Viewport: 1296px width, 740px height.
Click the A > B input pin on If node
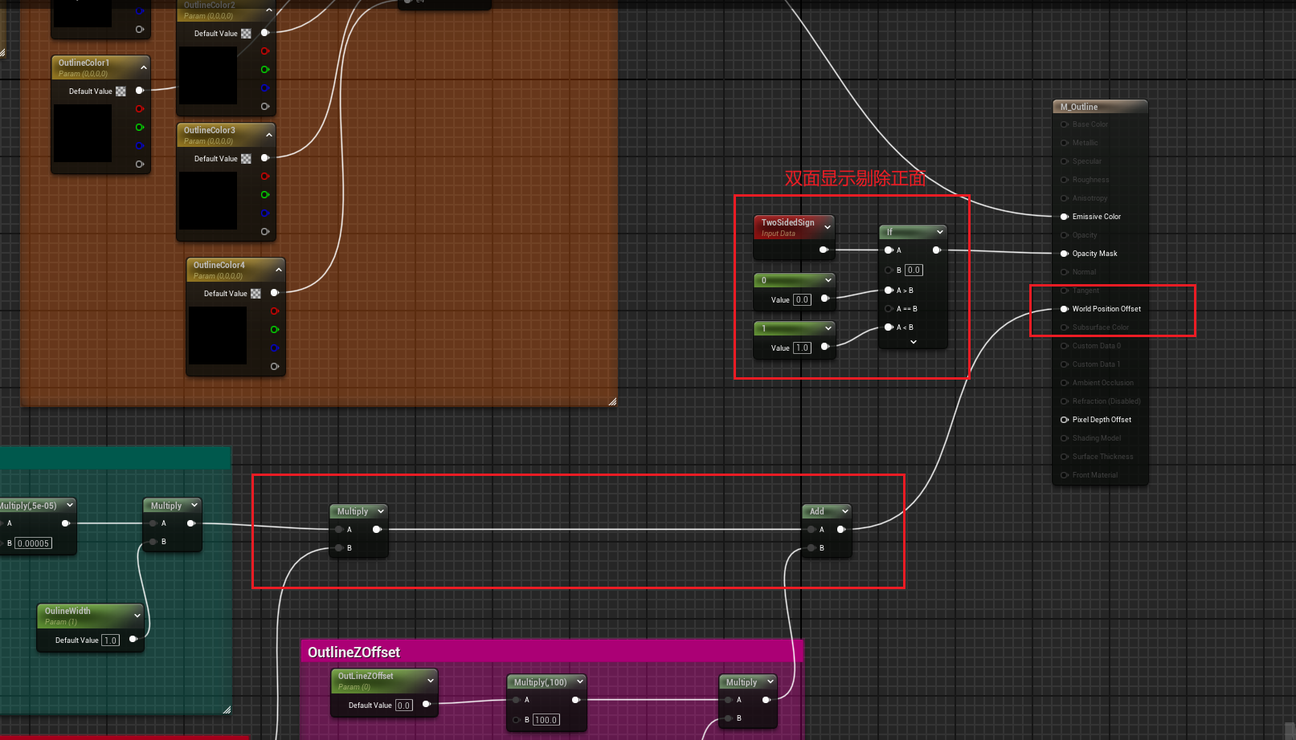(x=889, y=291)
